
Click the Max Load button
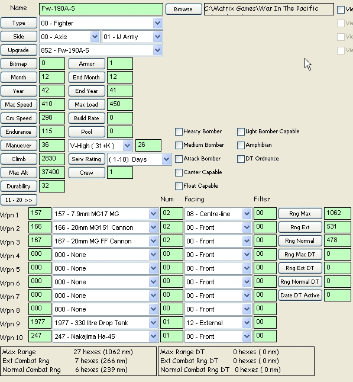pyautogui.click(x=87, y=105)
